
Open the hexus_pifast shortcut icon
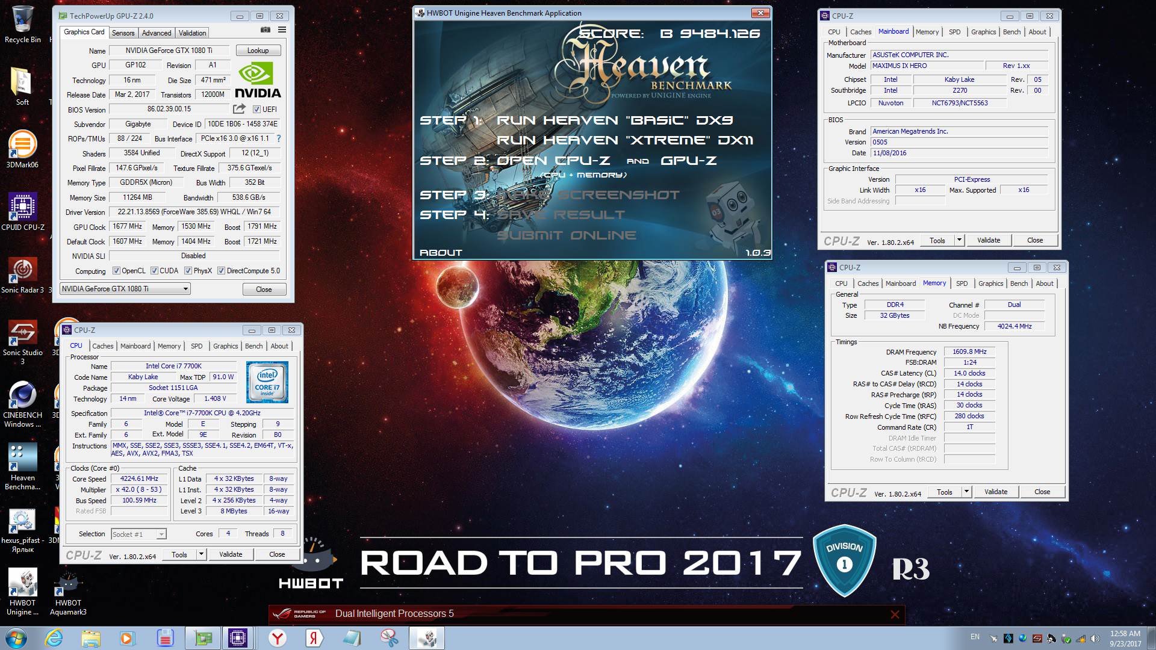point(22,530)
